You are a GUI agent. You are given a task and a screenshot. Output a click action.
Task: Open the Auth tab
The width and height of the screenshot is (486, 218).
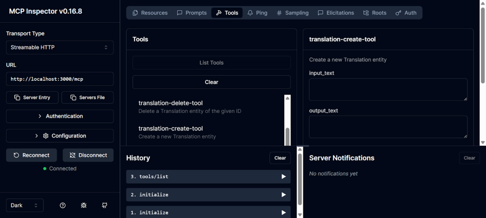[405, 13]
